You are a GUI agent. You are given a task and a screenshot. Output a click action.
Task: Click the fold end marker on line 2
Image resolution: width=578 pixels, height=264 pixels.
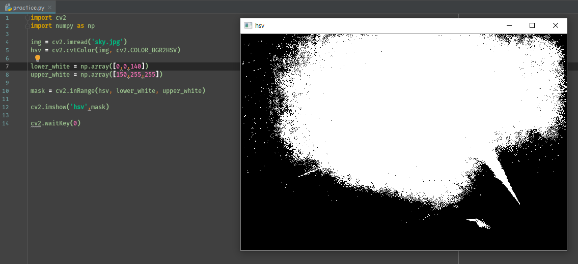(x=27, y=26)
